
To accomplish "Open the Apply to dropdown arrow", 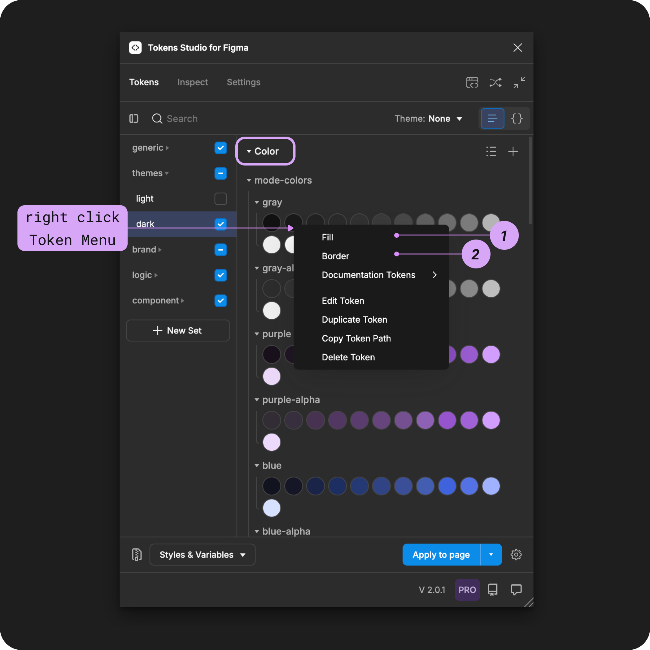I will point(491,554).
